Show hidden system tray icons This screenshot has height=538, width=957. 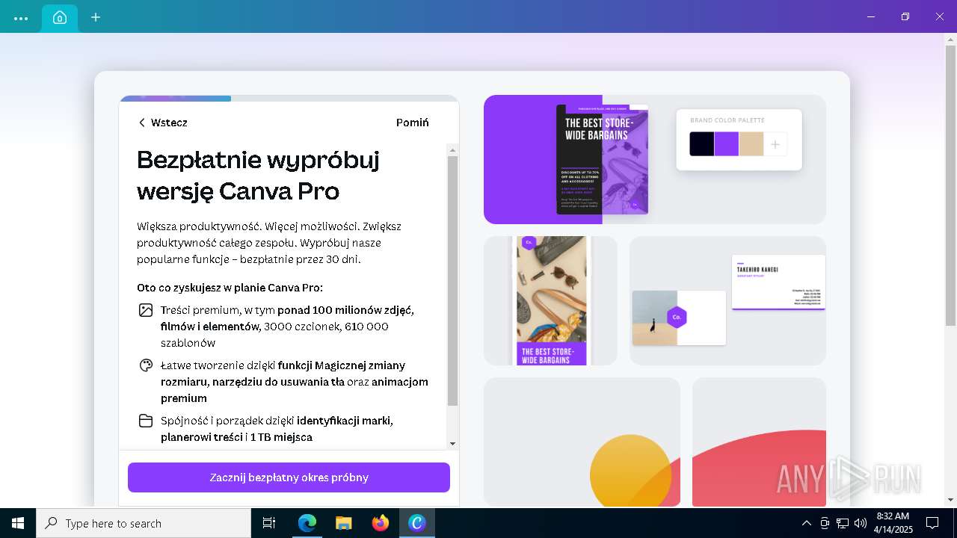pyautogui.click(x=806, y=523)
